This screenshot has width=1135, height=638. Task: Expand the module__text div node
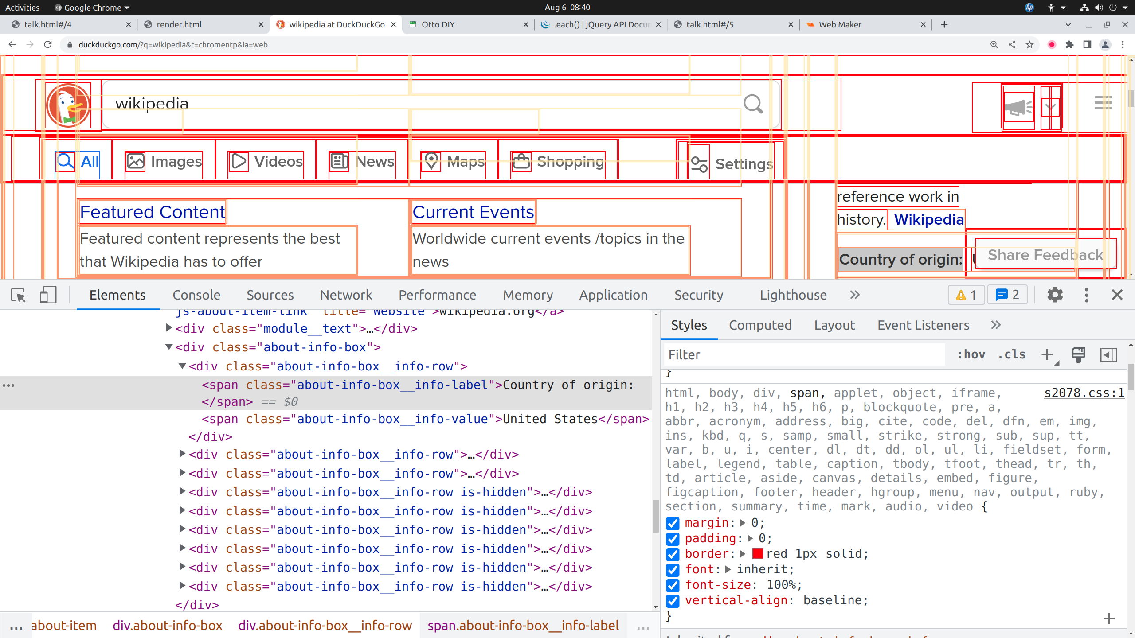click(x=169, y=328)
